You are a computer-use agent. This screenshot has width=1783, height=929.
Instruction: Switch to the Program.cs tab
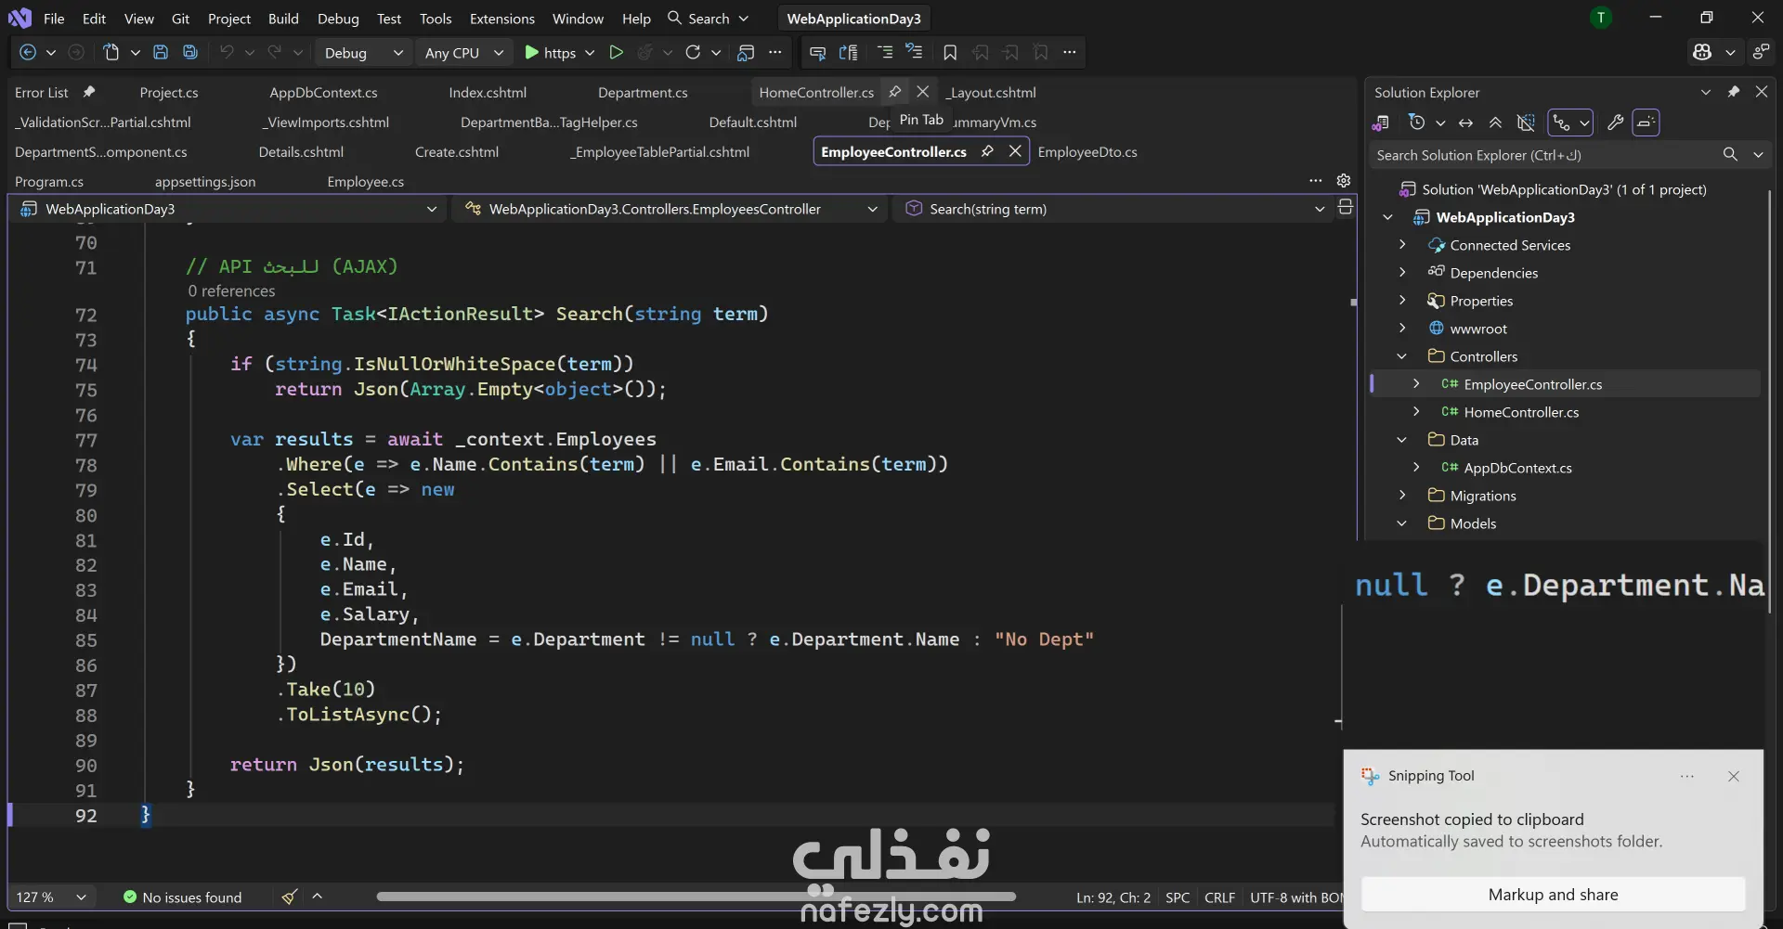[x=49, y=182]
